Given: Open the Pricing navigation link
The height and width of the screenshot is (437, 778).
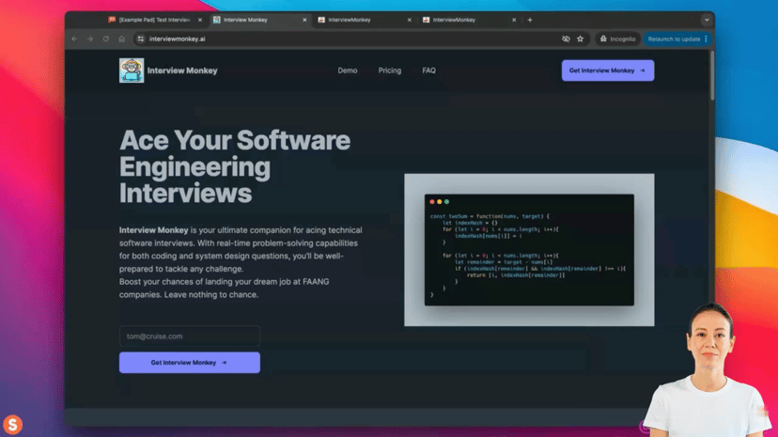Looking at the screenshot, I should pos(390,70).
